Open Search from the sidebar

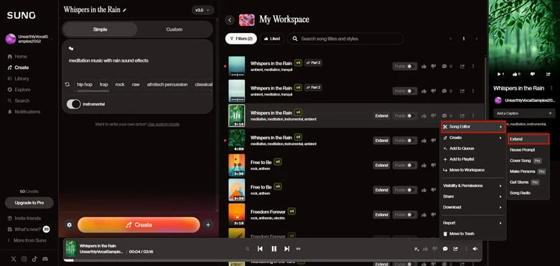coord(18,100)
